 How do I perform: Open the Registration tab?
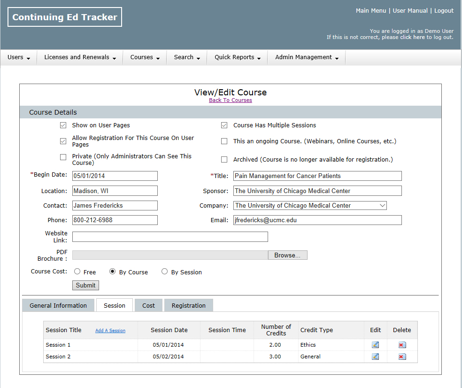[x=188, y=305]
